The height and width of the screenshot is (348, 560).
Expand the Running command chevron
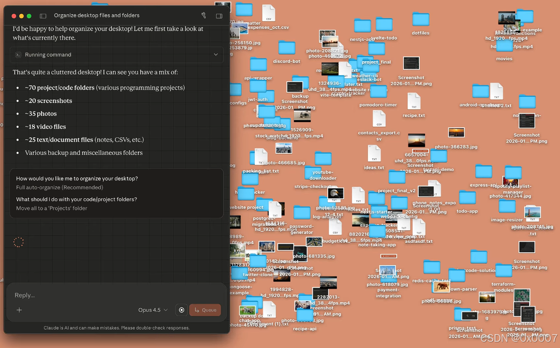216,55
